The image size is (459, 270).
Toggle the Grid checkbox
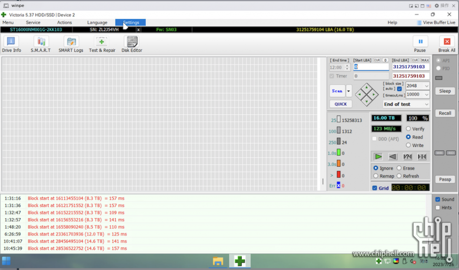tap(375, 188)
